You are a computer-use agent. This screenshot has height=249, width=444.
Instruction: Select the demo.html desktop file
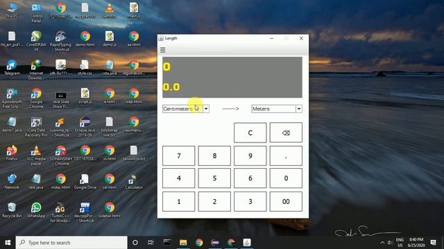[x=85, y=39]
